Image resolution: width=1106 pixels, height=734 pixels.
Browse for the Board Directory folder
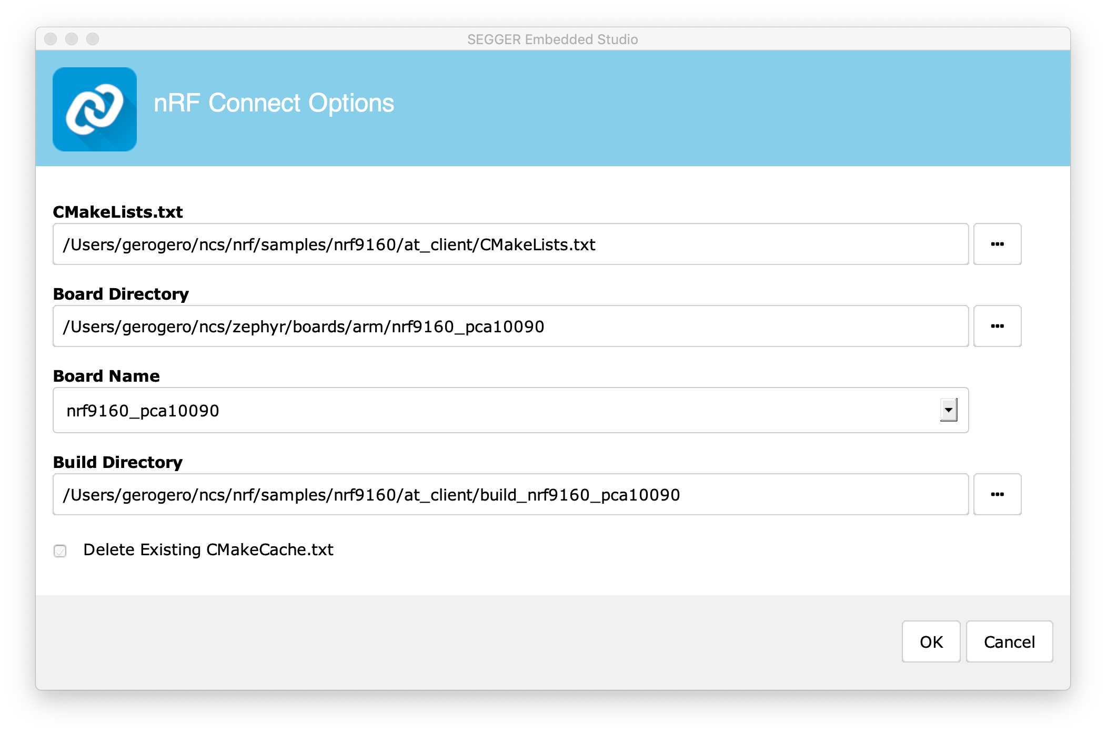coord(997,326)
